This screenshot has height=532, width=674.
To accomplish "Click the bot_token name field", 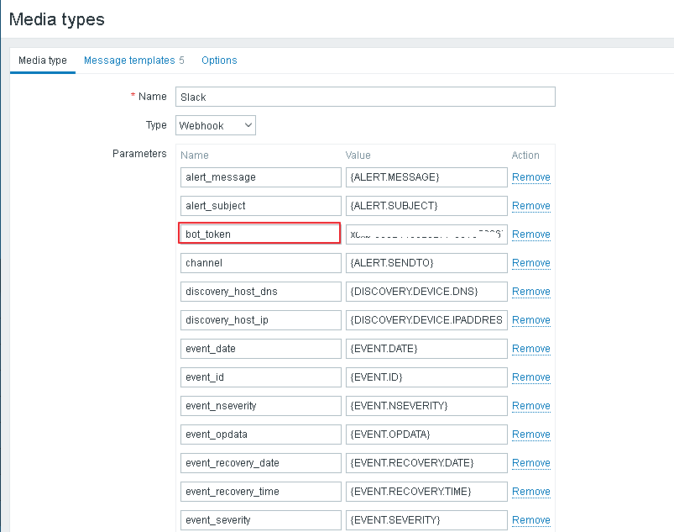I will tap(259, 234).
